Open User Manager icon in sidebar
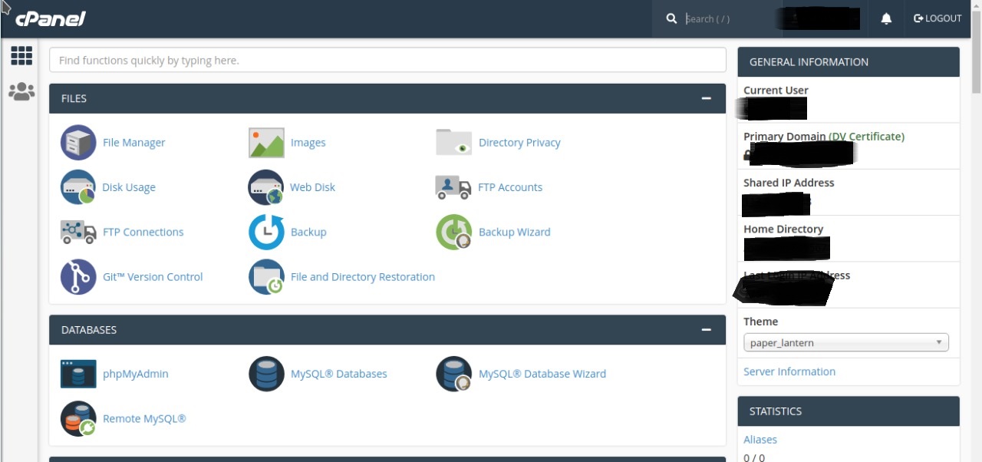 pos(21,91)
